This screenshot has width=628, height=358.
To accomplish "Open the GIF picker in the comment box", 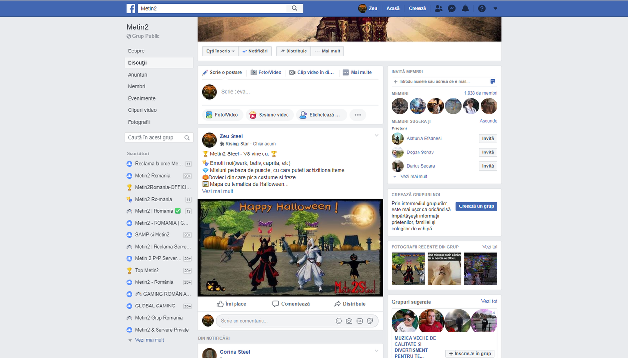I will coord(359,321).
